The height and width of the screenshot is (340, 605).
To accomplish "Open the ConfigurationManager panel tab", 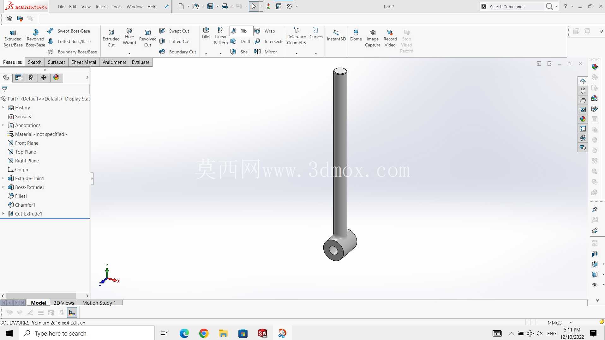I will pos(31,77).
